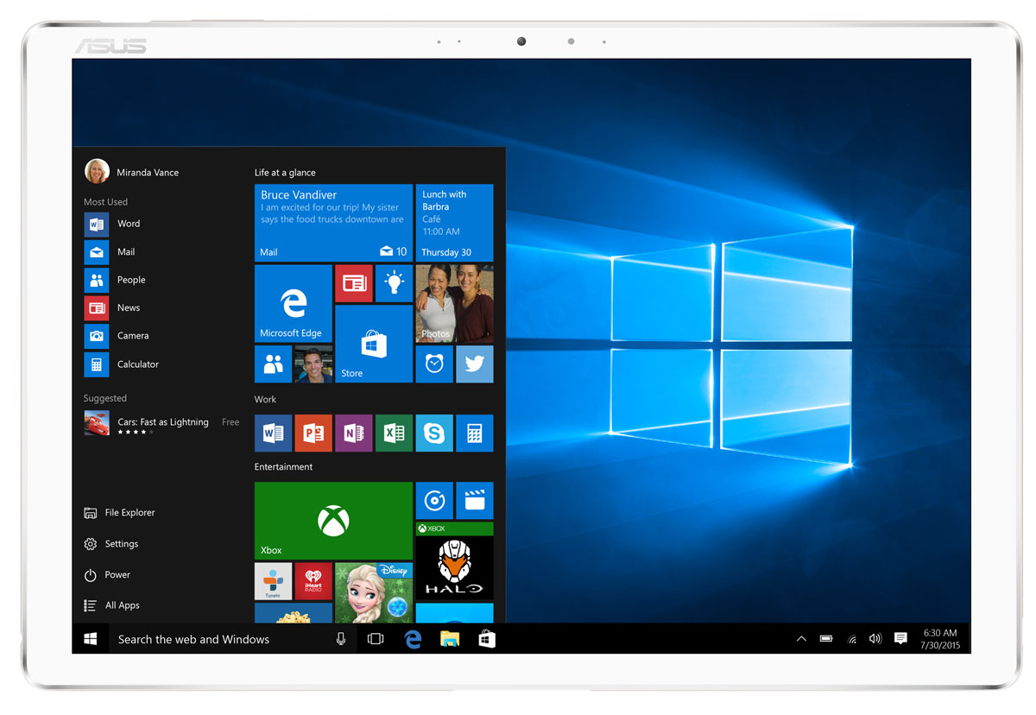Open Calculator from the Most Used list

(x=122, y=364)
